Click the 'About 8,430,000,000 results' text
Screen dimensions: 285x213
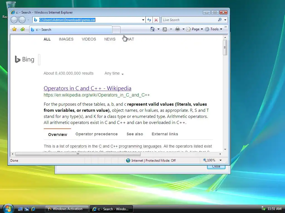point(68,73)
